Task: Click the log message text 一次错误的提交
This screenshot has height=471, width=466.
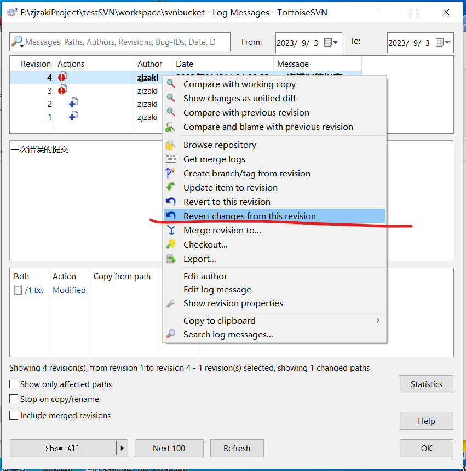Action: [x=39, y=150]
